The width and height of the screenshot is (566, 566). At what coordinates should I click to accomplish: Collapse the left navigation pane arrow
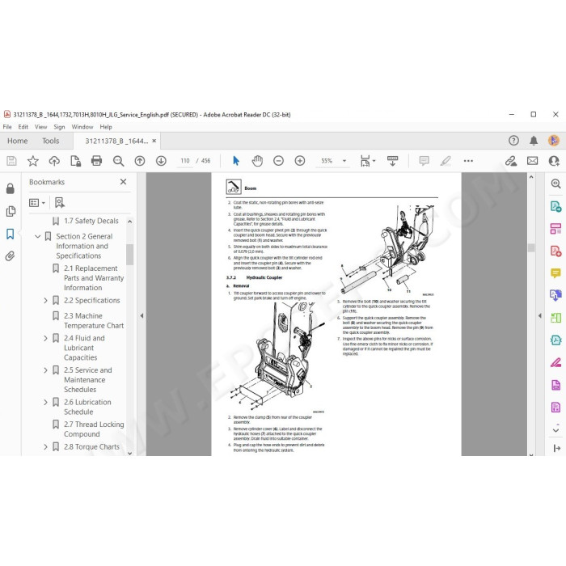coord(141,316)
